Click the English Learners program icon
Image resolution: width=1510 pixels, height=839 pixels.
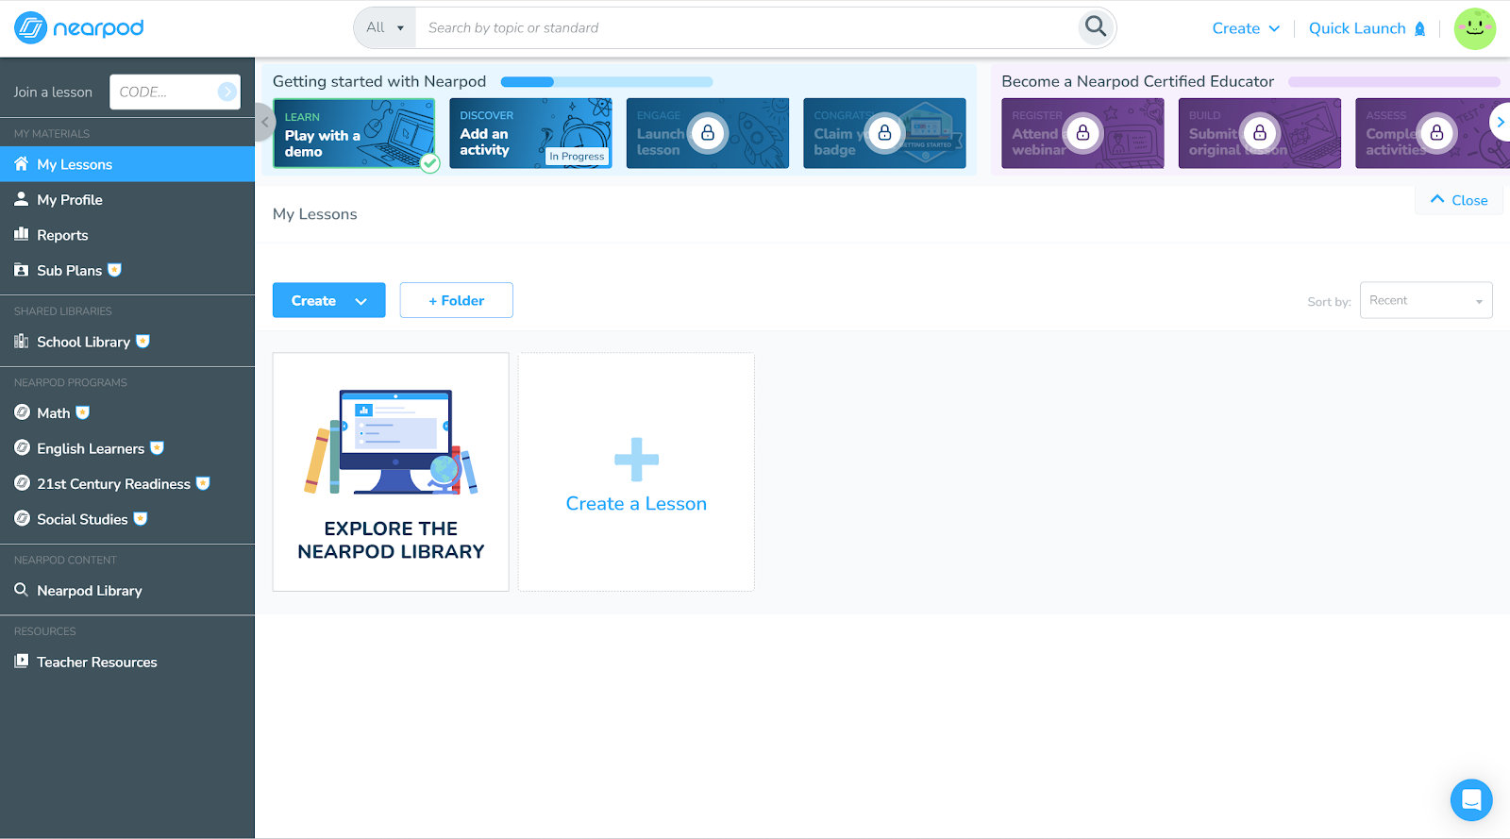22,448
